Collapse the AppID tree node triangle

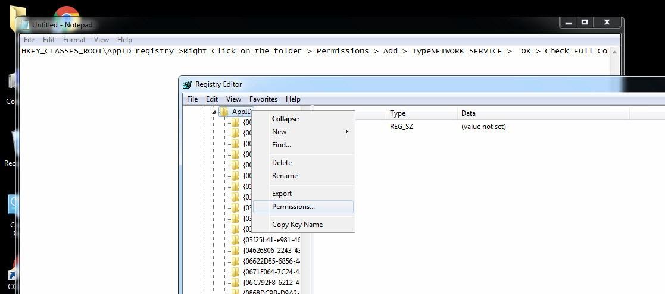pos(214,112)
